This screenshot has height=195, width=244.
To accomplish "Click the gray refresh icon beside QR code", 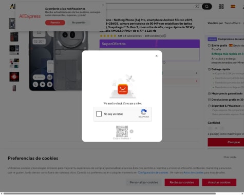I will pyautogui.click(x=132, y=131).
